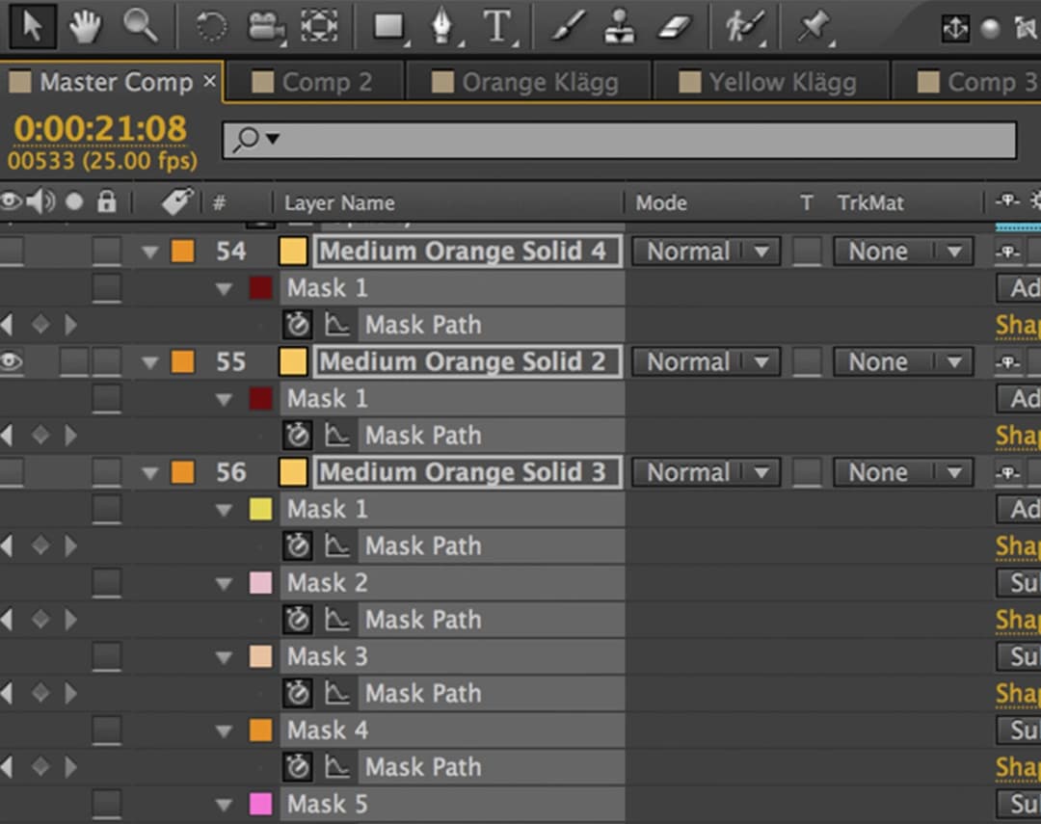Click the pink Mask 5 color swatch
This screenshot has height=824, width=1041.
(x=260, y=804)
